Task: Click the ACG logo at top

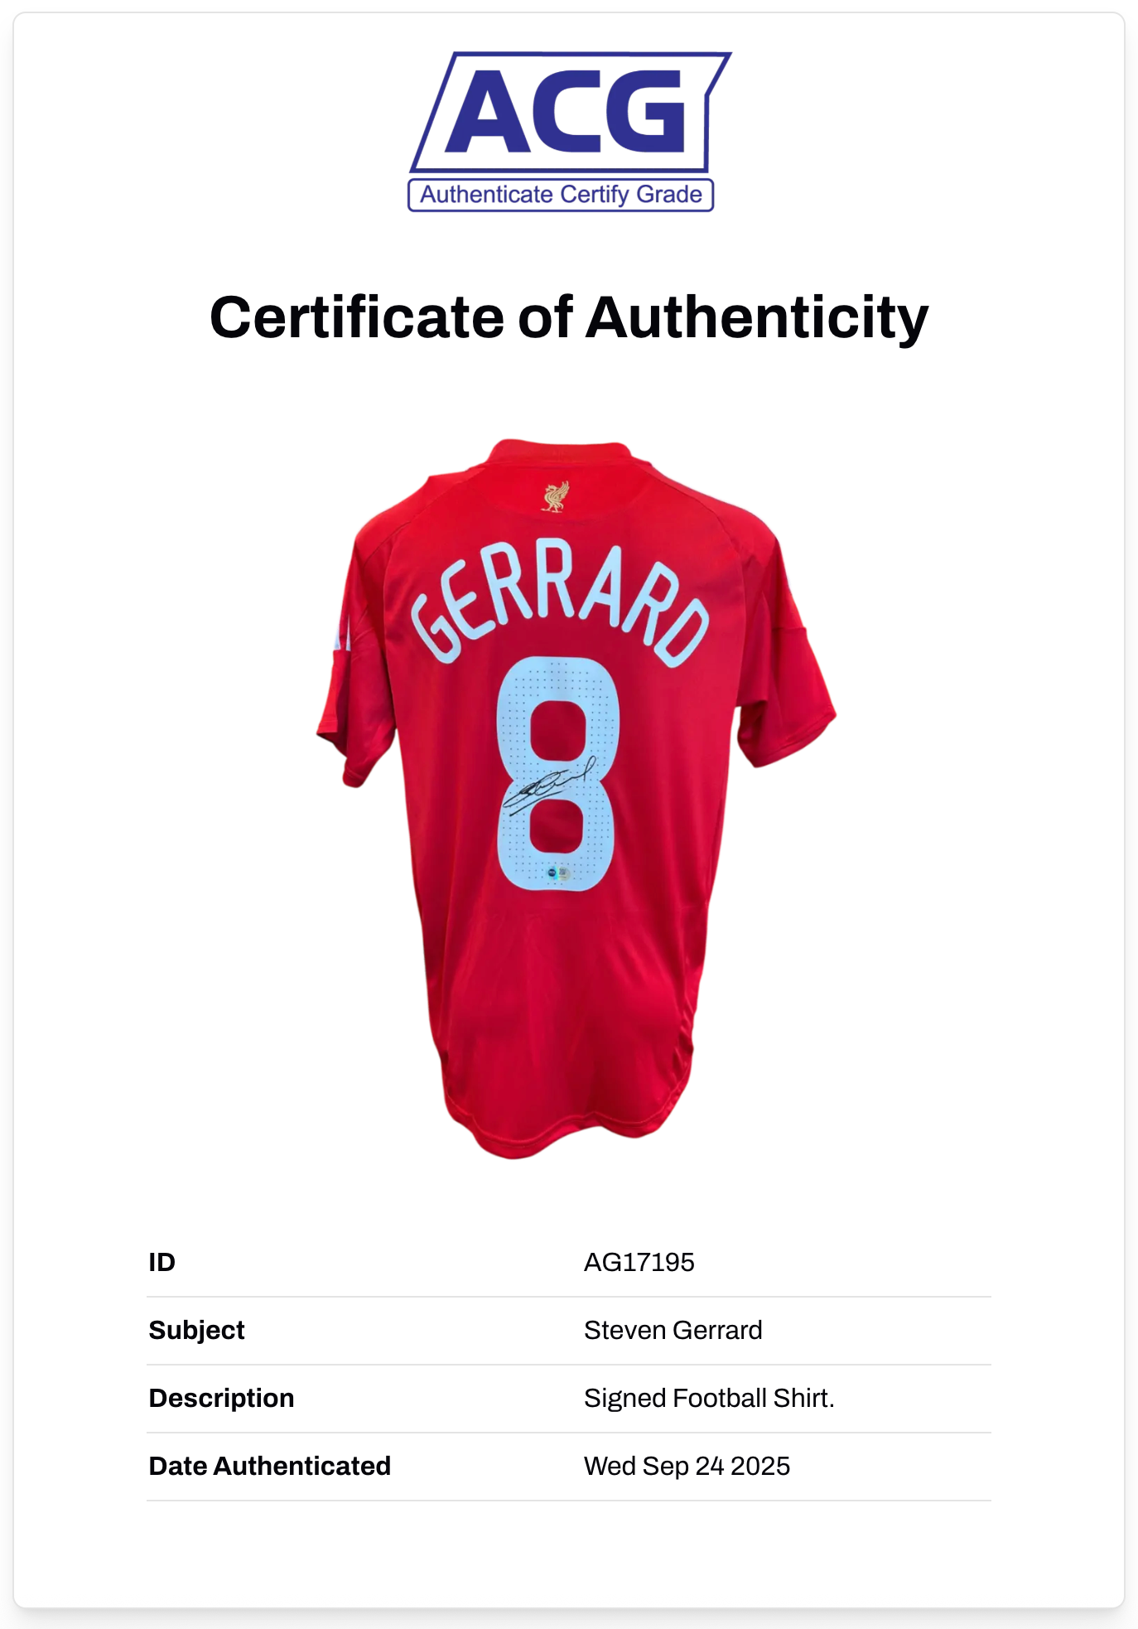Action: 569,112
